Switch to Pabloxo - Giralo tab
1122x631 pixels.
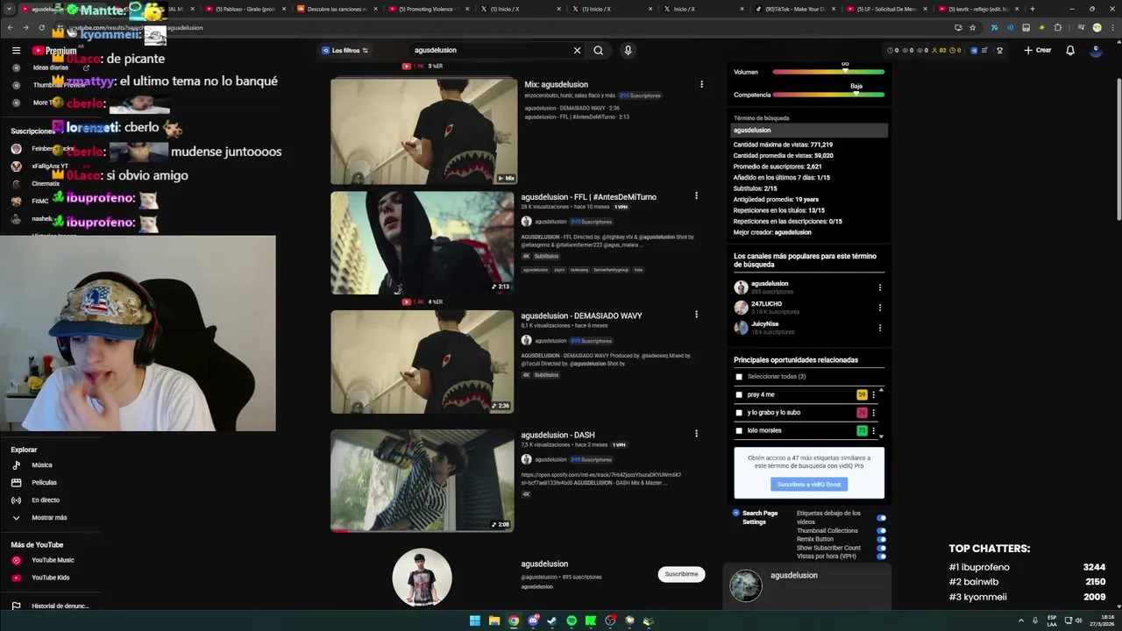244,9
